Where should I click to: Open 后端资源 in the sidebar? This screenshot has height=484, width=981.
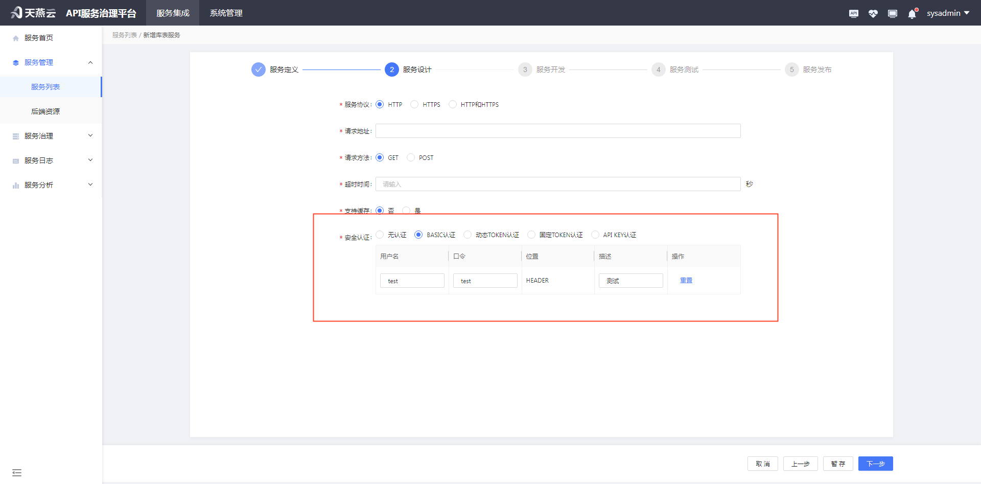coord(45,111)
